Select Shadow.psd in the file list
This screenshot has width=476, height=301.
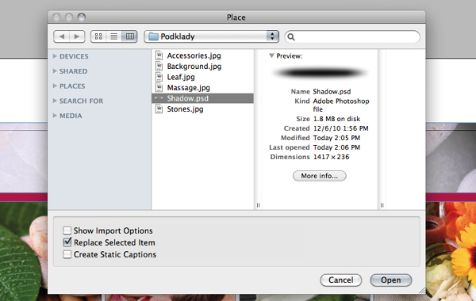coord(202,98)
